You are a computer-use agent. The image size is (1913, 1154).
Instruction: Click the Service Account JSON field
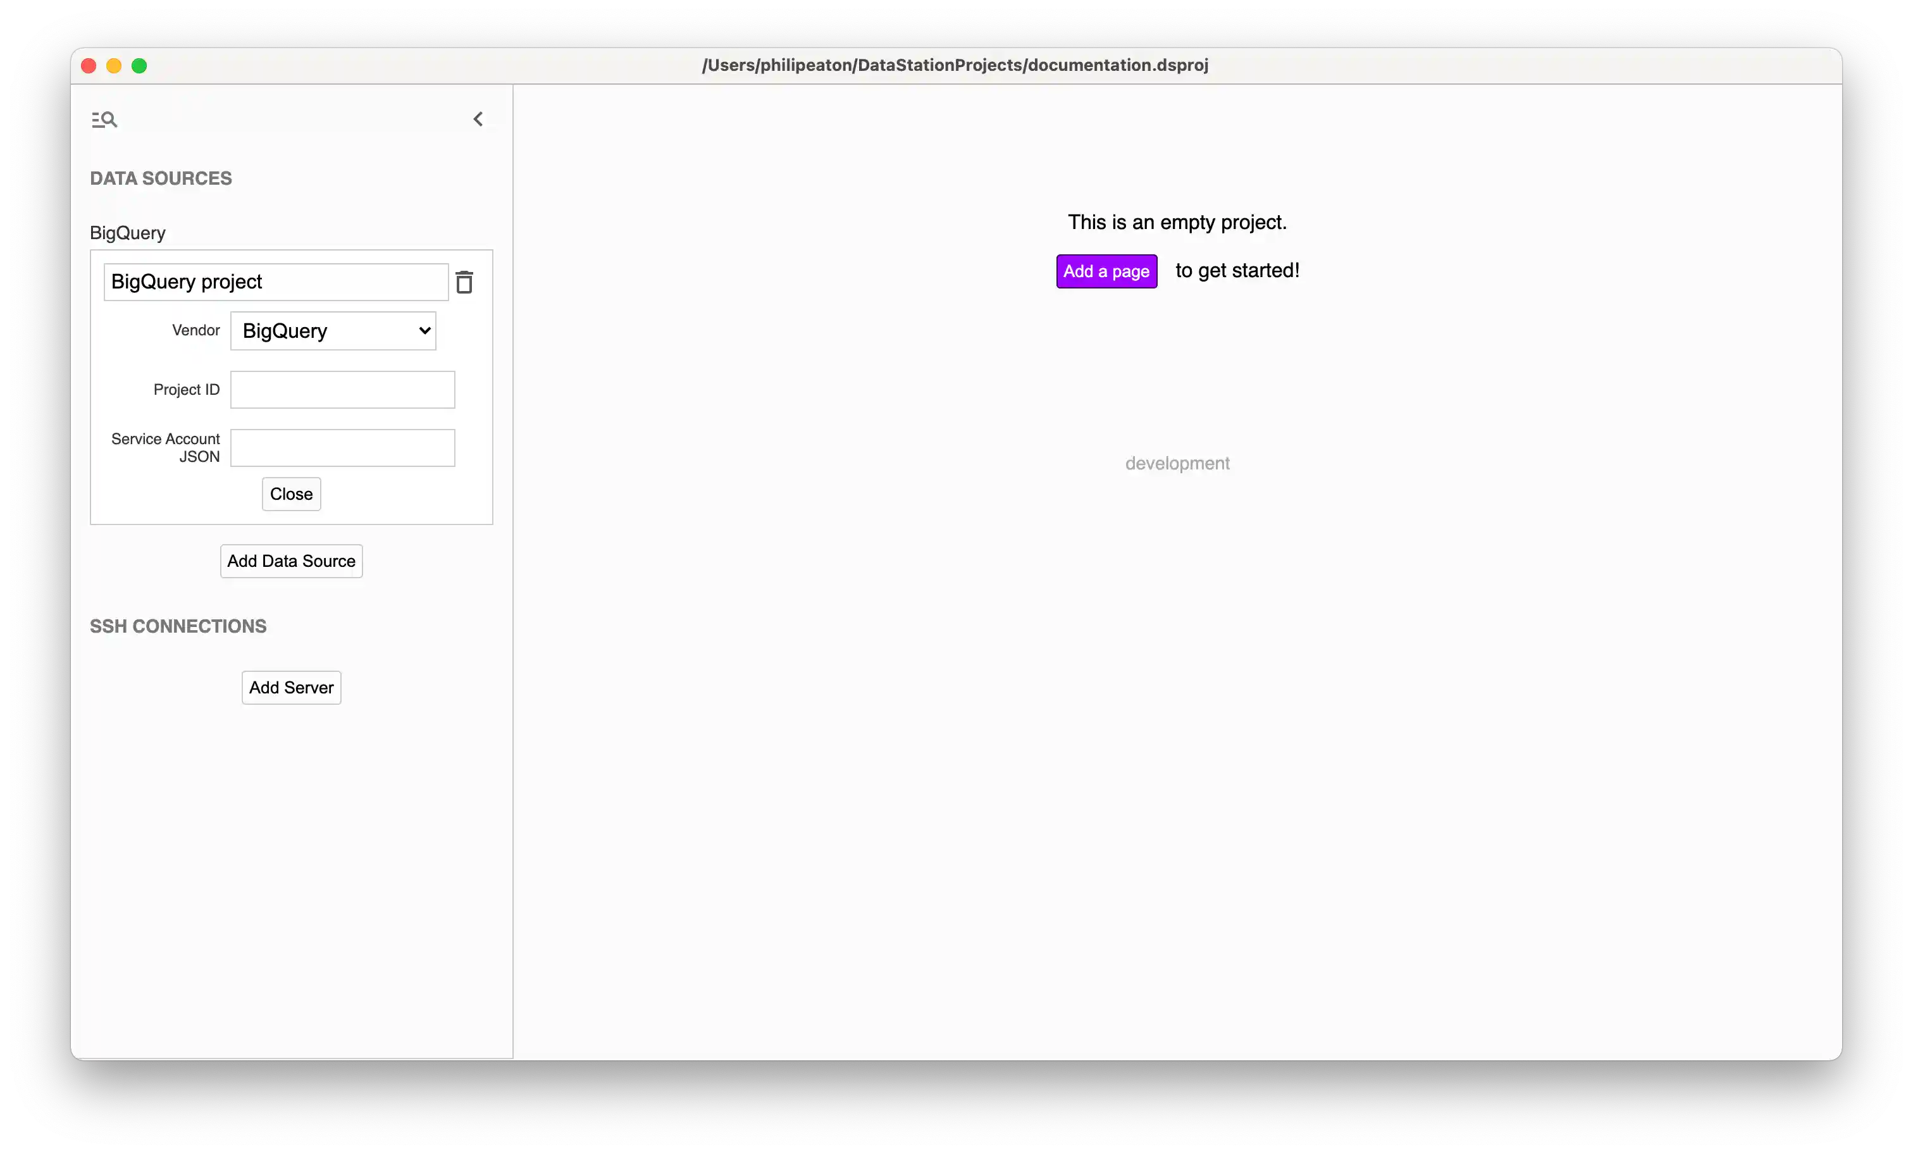342,448
